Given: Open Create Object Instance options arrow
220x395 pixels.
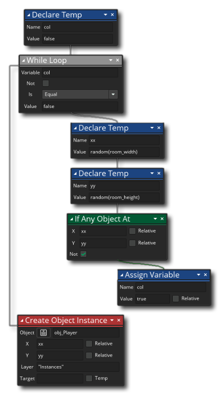Looking at the screenshot, I should (112, 321).
